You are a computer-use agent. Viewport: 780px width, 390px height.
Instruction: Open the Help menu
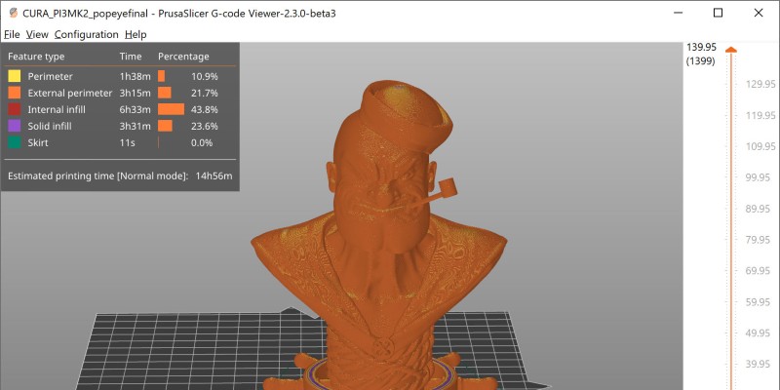136,34
